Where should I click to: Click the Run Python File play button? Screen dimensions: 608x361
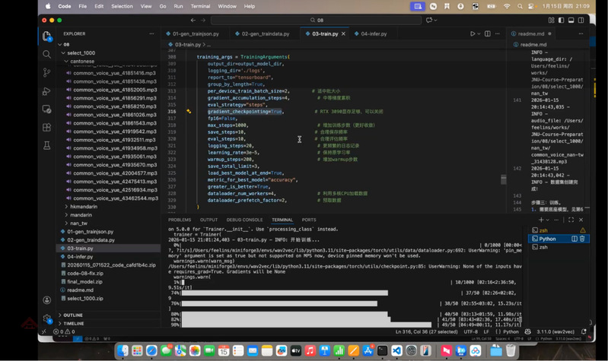[473, 33]
